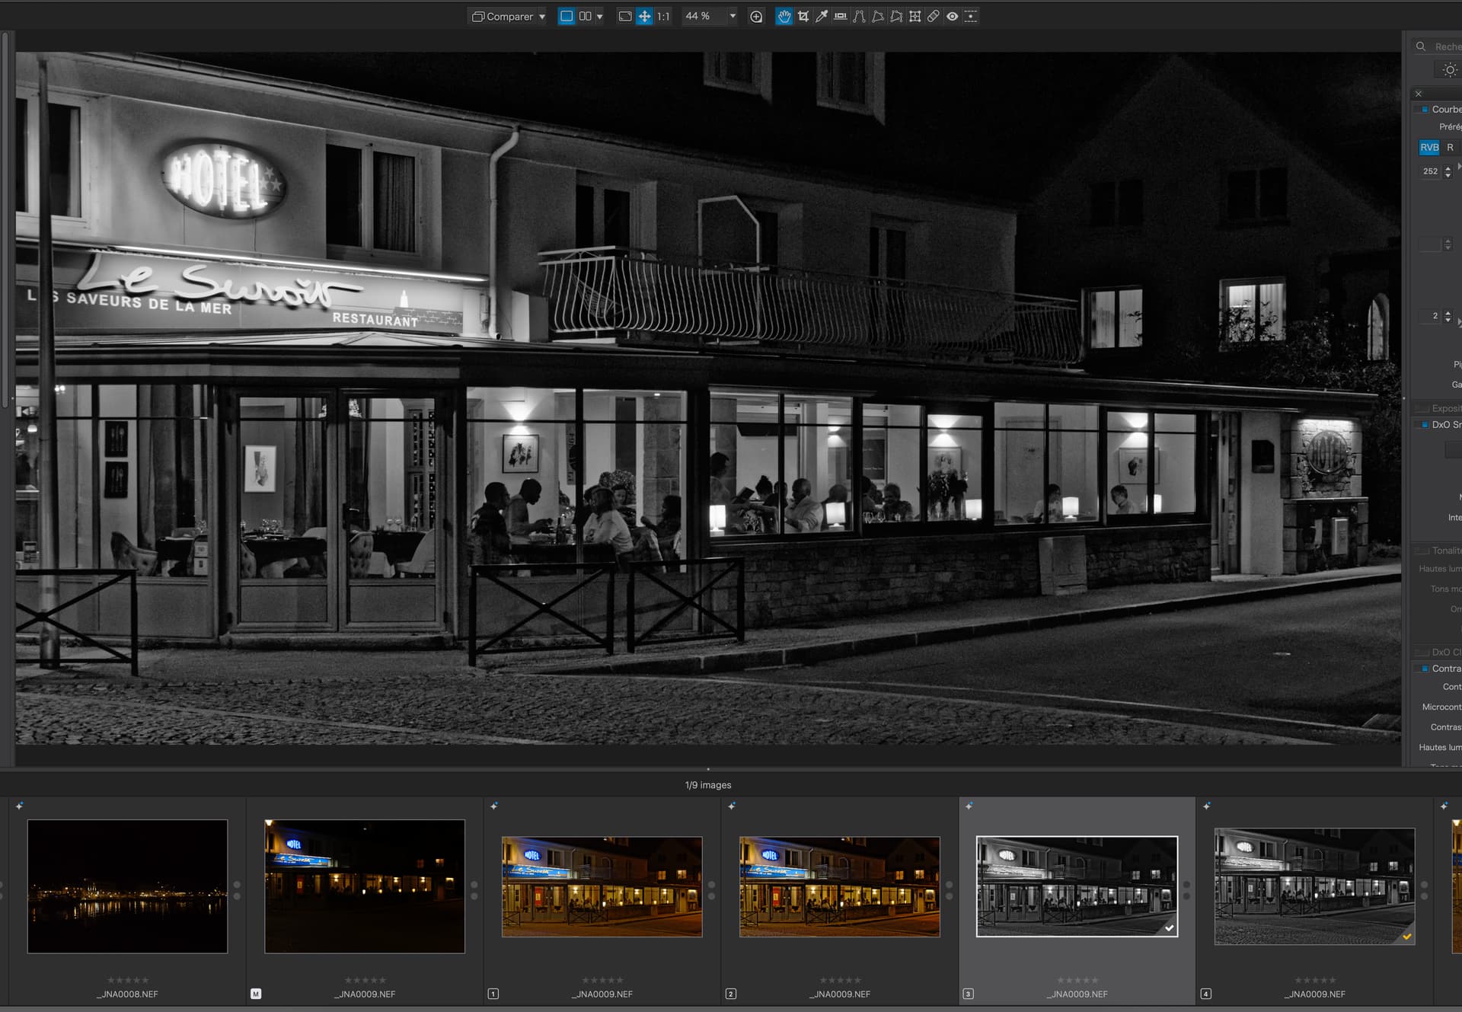Click the virtual copy badge 2

(x=731, y=994)
